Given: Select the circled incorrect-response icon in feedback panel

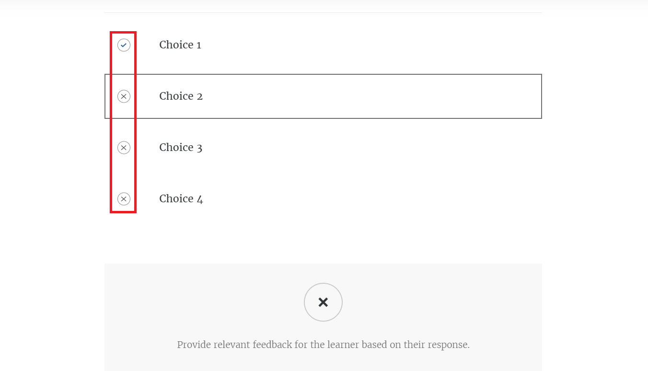Looking at the screenshot, I should point(323,302).
